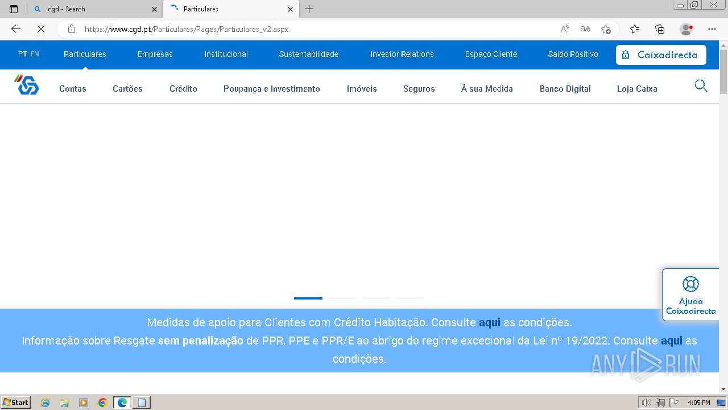728x410 pixels.
Task: Click the scrollbar down arrow
Action: click(723, 389)
